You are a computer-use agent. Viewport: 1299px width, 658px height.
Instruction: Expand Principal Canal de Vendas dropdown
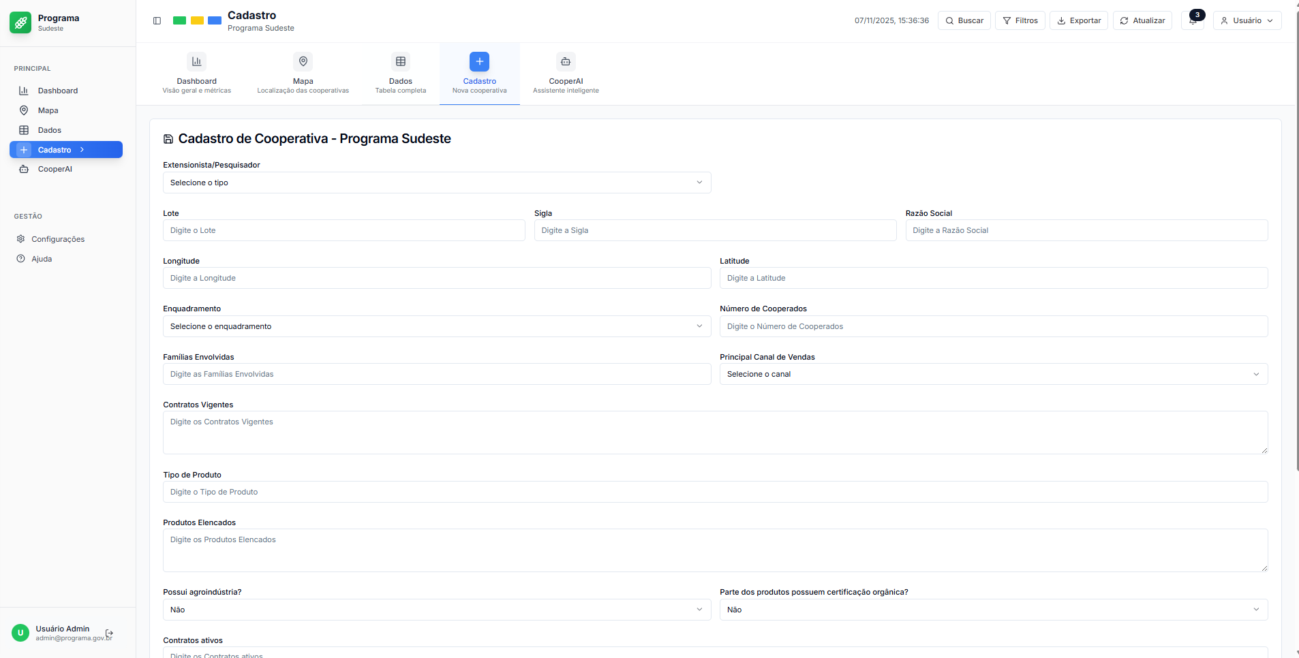[993, 374]
